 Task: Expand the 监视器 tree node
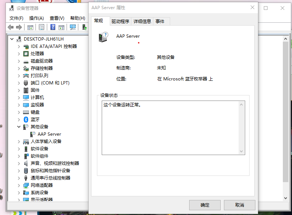pos(19,105)
